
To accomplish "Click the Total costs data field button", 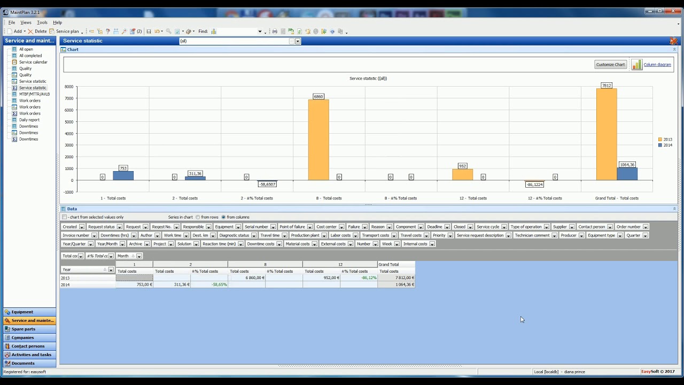I will [73, 256].
